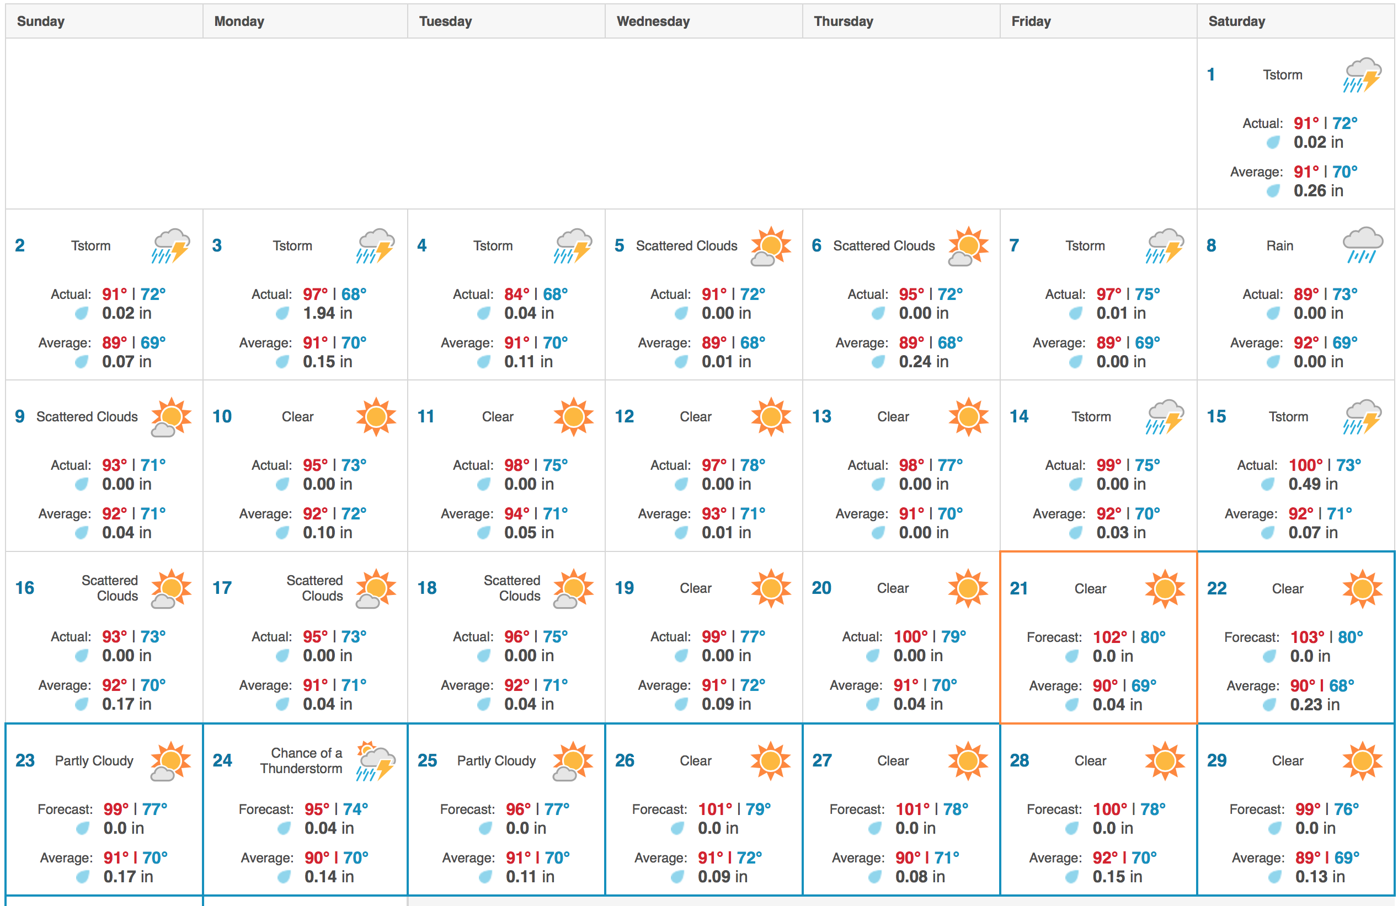Open day 3 date number link

[217, 245]
